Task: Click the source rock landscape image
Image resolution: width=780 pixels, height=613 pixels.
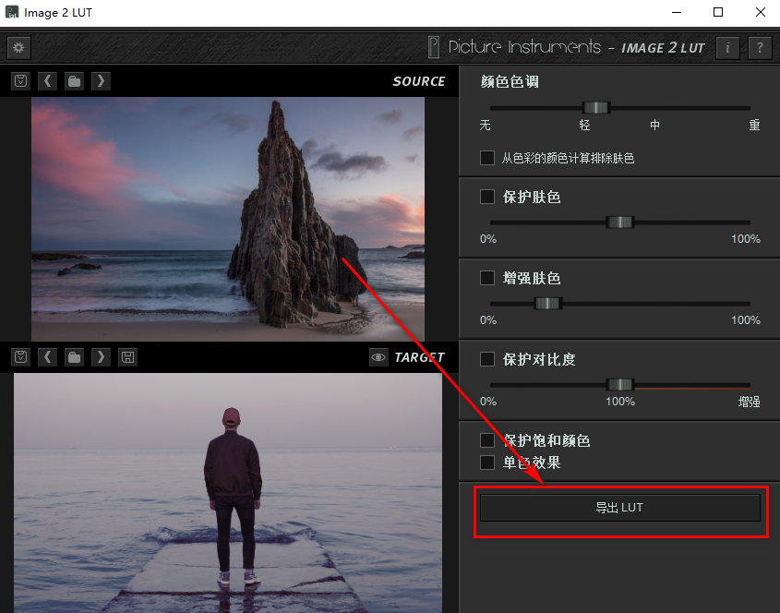Action: (228, 219)
